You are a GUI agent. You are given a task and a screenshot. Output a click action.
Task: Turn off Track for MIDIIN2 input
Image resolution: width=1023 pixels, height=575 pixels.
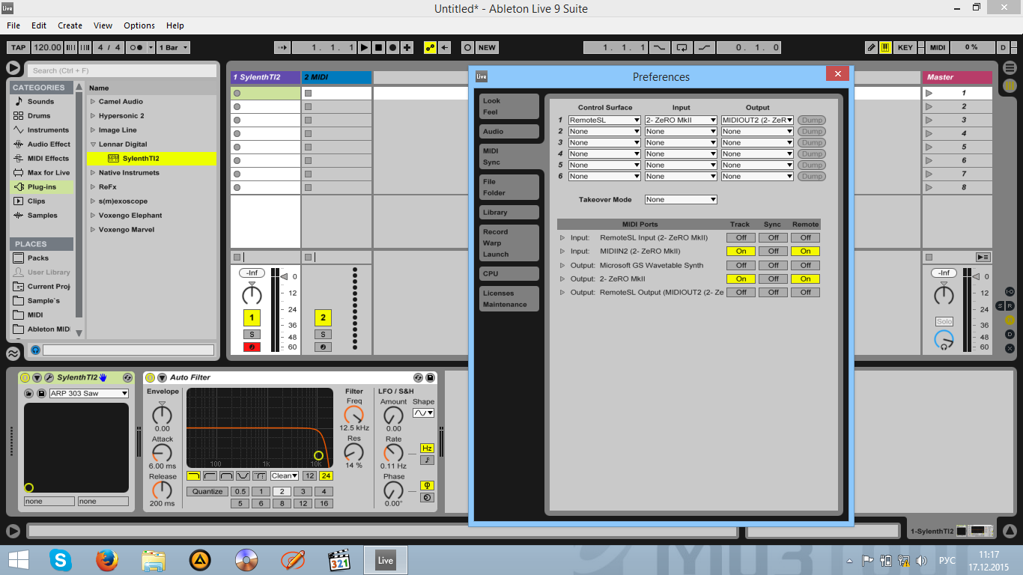[741, 252]
